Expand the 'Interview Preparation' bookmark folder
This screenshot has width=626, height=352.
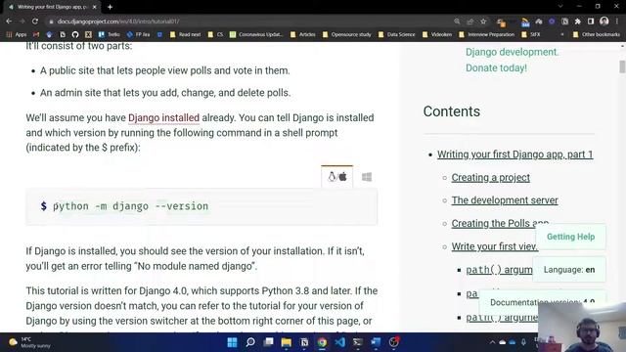coord(487,35)
